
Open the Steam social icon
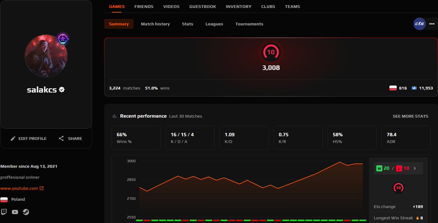pyautogui.click(x=26, y=212)
